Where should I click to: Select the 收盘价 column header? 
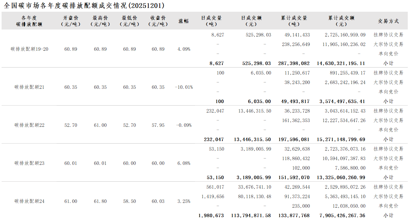(158, 21)
